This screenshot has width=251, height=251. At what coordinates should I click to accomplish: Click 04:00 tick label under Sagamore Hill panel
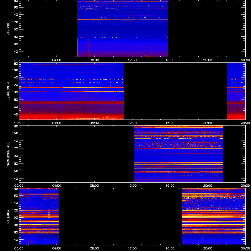click(x=57, y=186)
